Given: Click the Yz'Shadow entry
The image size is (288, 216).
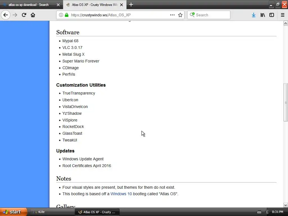Looking at the screenshot, I should 72,113.
